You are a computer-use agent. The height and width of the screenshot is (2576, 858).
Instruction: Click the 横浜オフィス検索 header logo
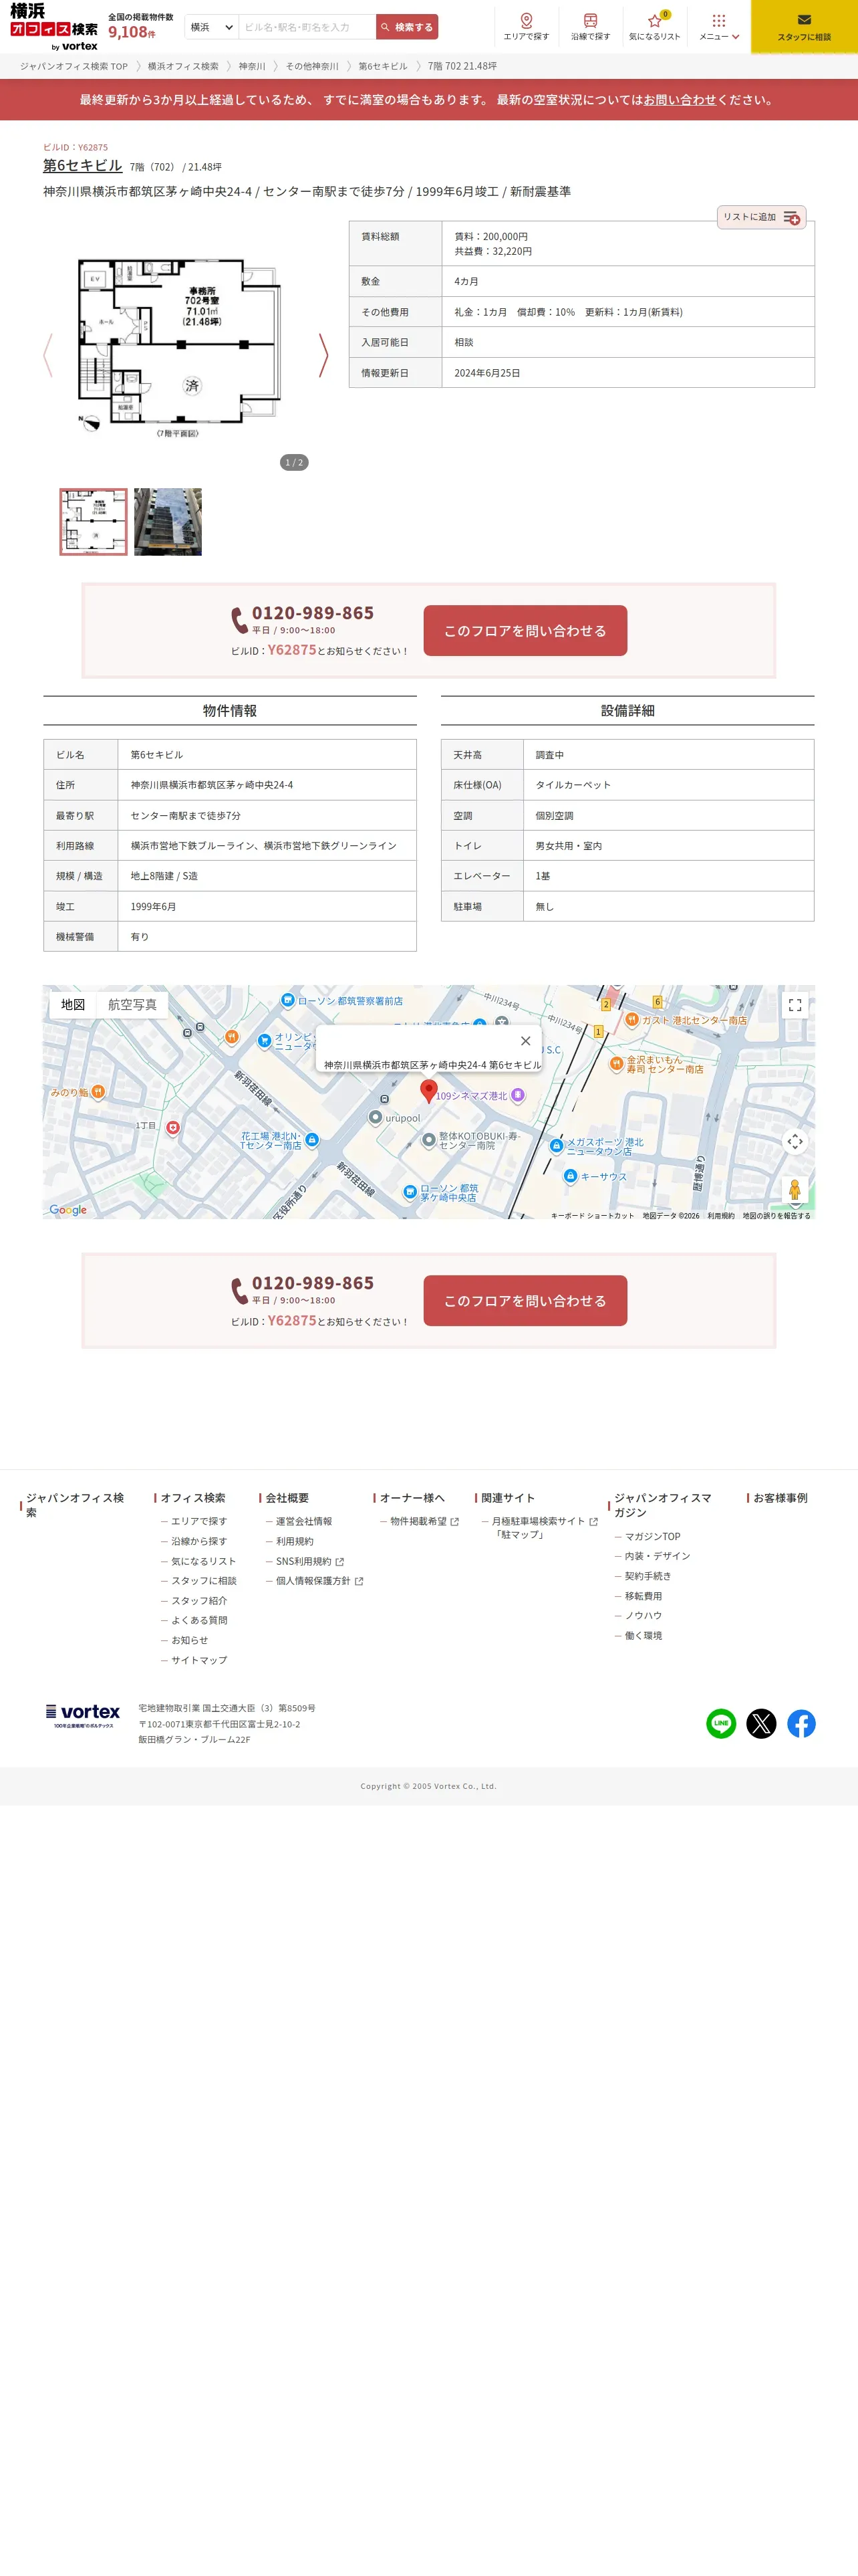click(54, 27)
